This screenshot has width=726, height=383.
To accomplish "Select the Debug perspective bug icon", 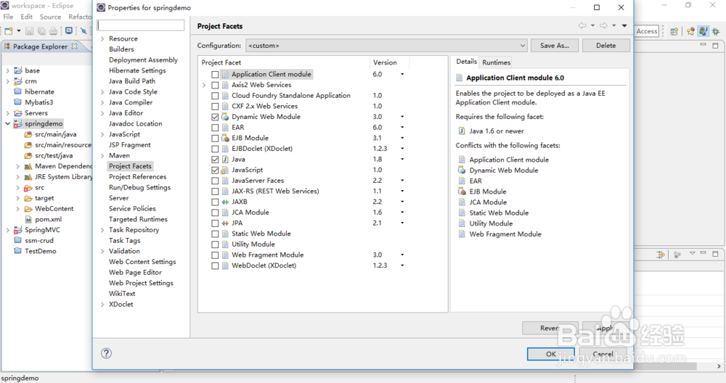I will (716, 31).
